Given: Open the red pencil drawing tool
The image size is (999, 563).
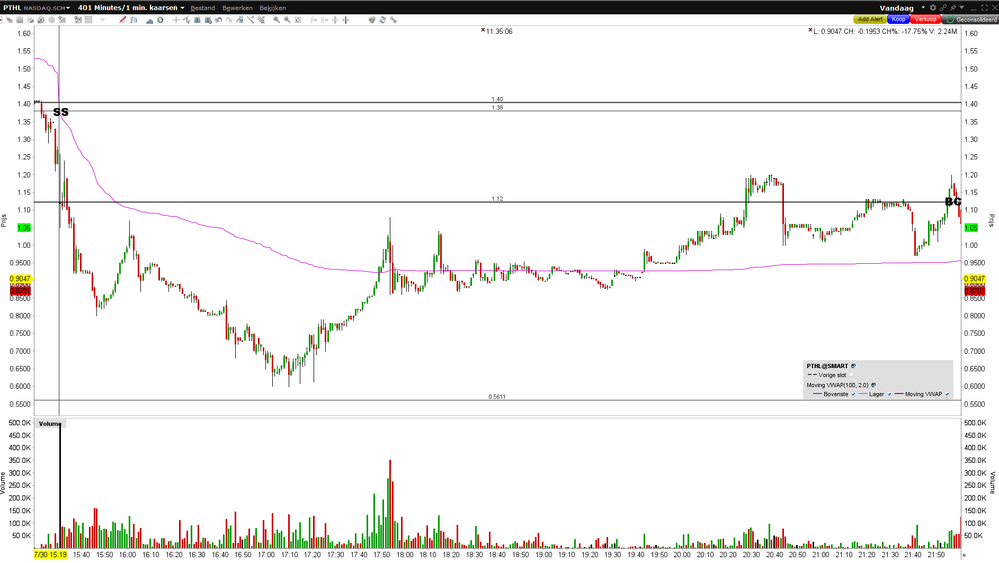Looking at the screenshot, I should (123, 20).
